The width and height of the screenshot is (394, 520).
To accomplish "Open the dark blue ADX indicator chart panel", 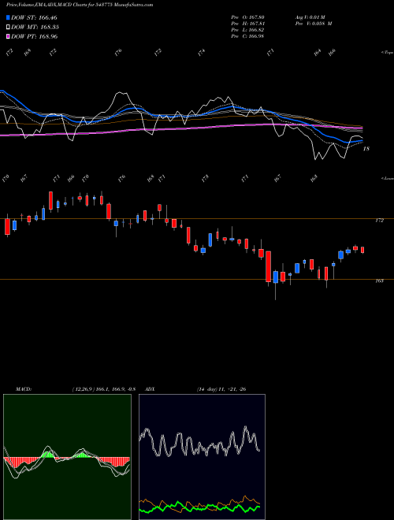I will click(x=202, y=457).
